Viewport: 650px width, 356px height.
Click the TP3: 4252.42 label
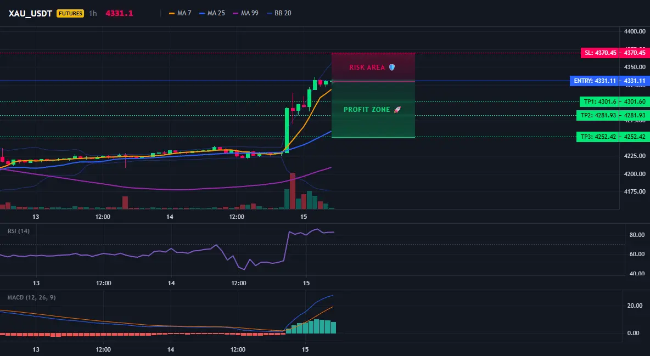coord(597,137)
